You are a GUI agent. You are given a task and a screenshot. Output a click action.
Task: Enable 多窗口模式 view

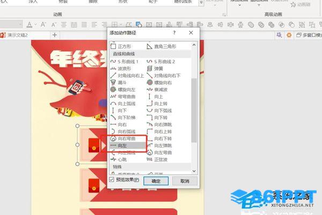click(309, 35)
